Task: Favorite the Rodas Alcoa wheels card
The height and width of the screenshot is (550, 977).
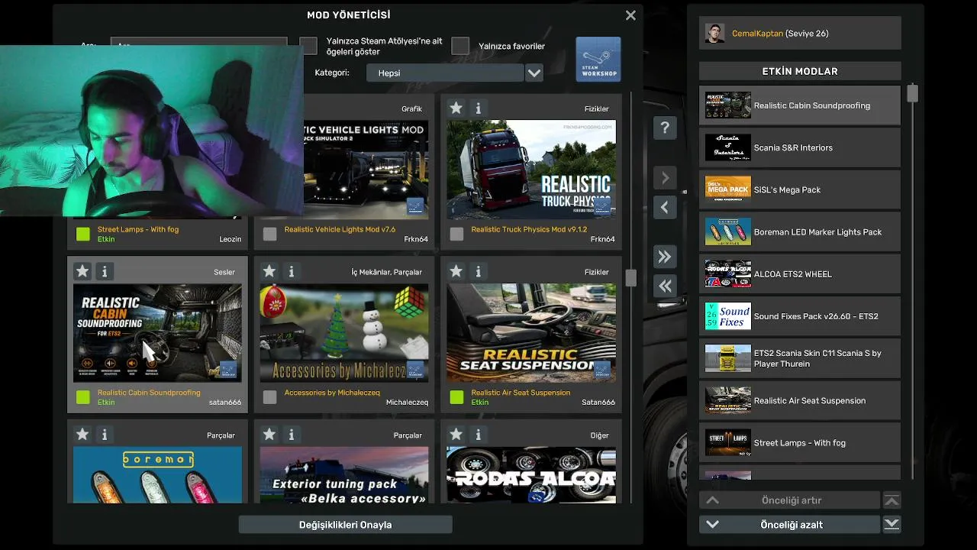Action: pyautogui.click(x=456, y=435)
